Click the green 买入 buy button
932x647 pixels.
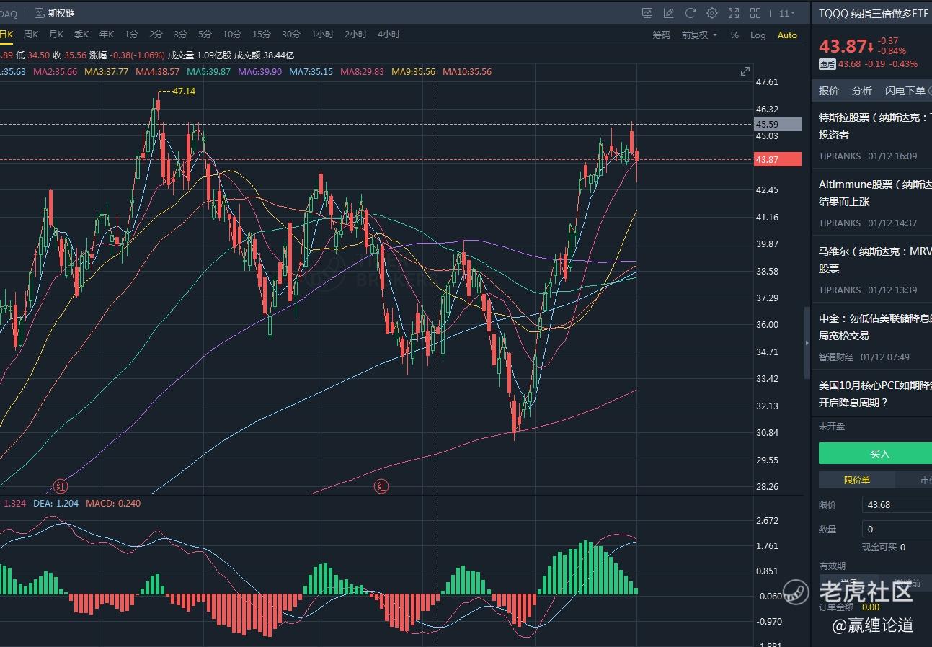pos(875,453)
